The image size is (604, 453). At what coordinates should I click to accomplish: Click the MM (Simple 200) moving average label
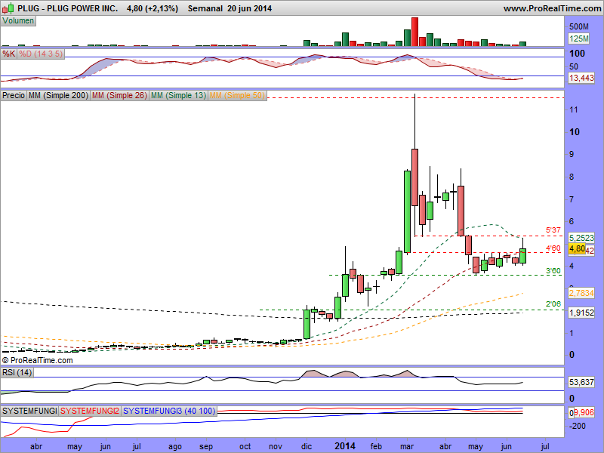59,95
